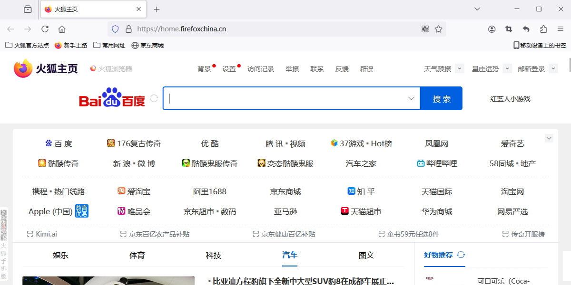571x285 pixels.
Task: Open the 京东商城 bookmark
Action: tap(148, 46)
